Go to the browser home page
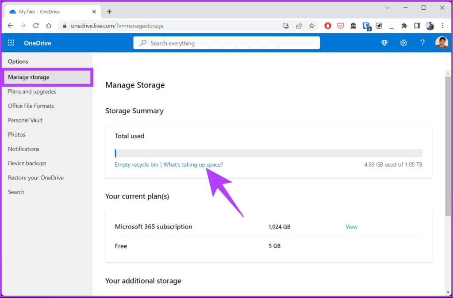 (49, 26)
